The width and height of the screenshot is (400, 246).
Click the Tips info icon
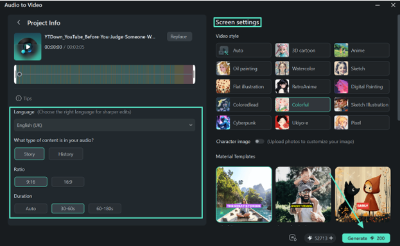coord(19,98)
